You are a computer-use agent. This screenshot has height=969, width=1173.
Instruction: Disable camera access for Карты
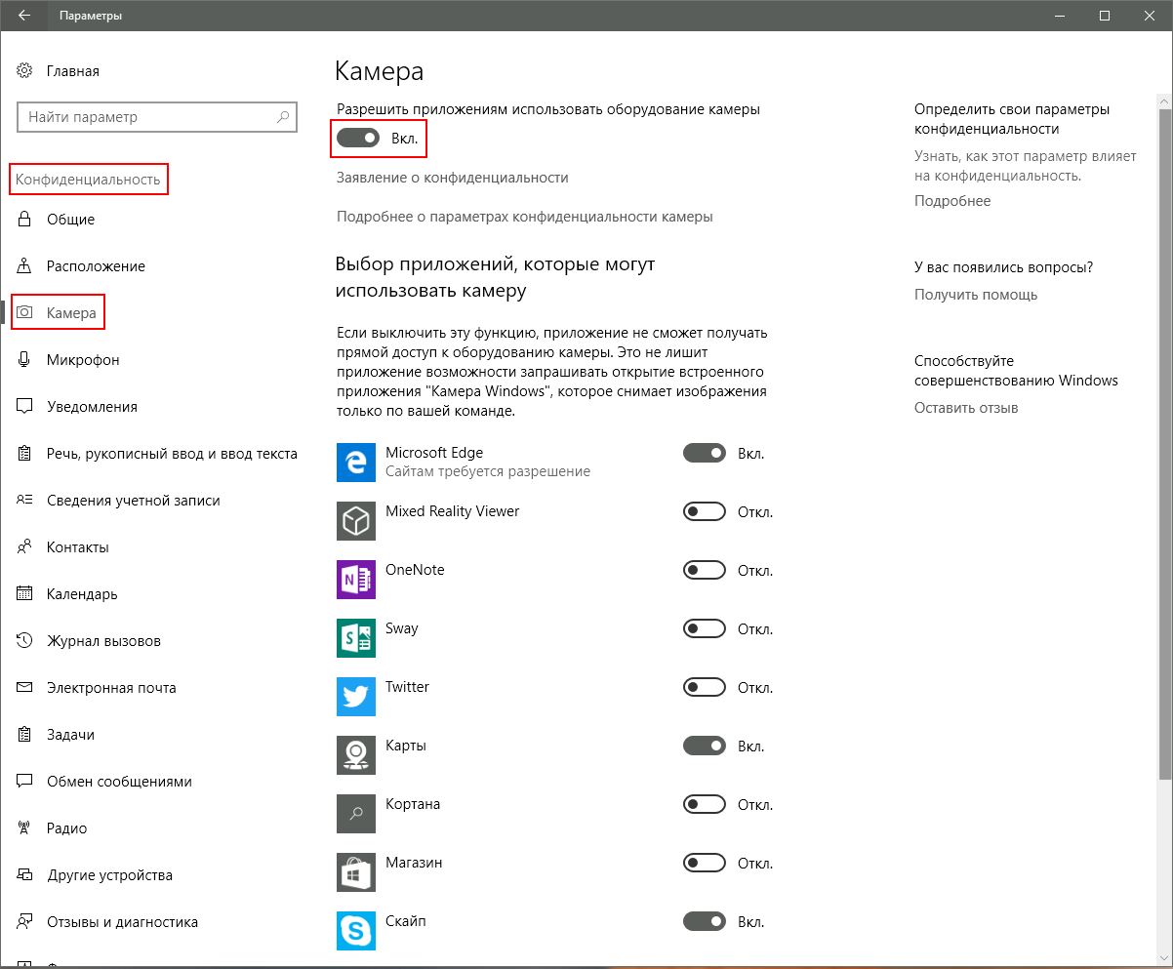coord(705,746)
